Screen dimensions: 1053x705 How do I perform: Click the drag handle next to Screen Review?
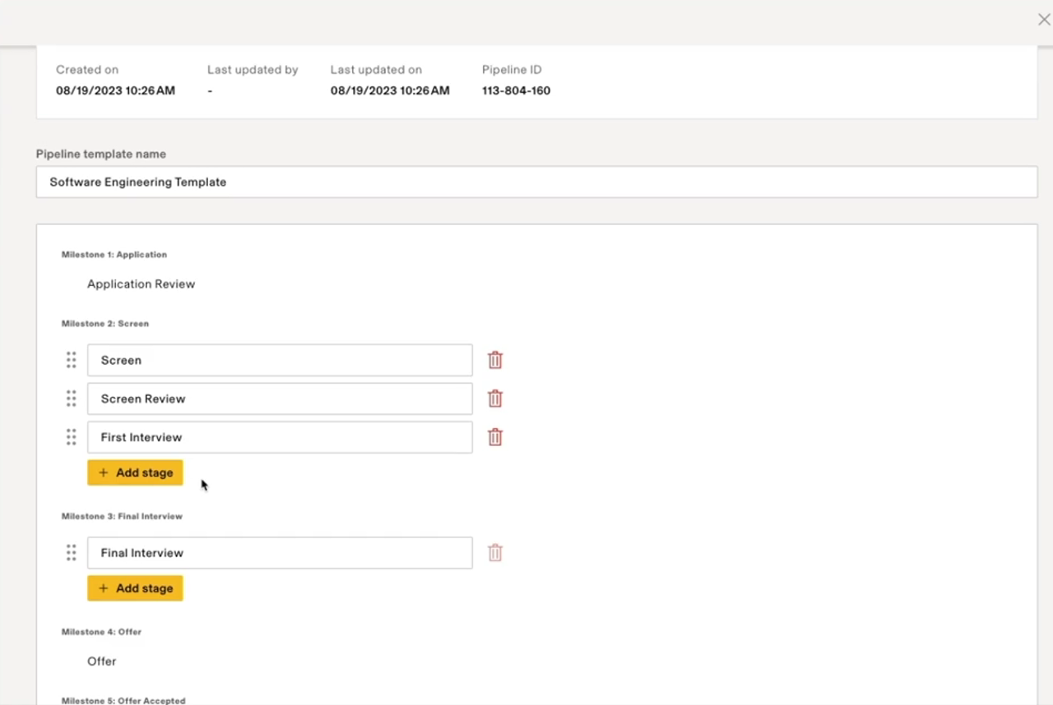tap(72, 399)
